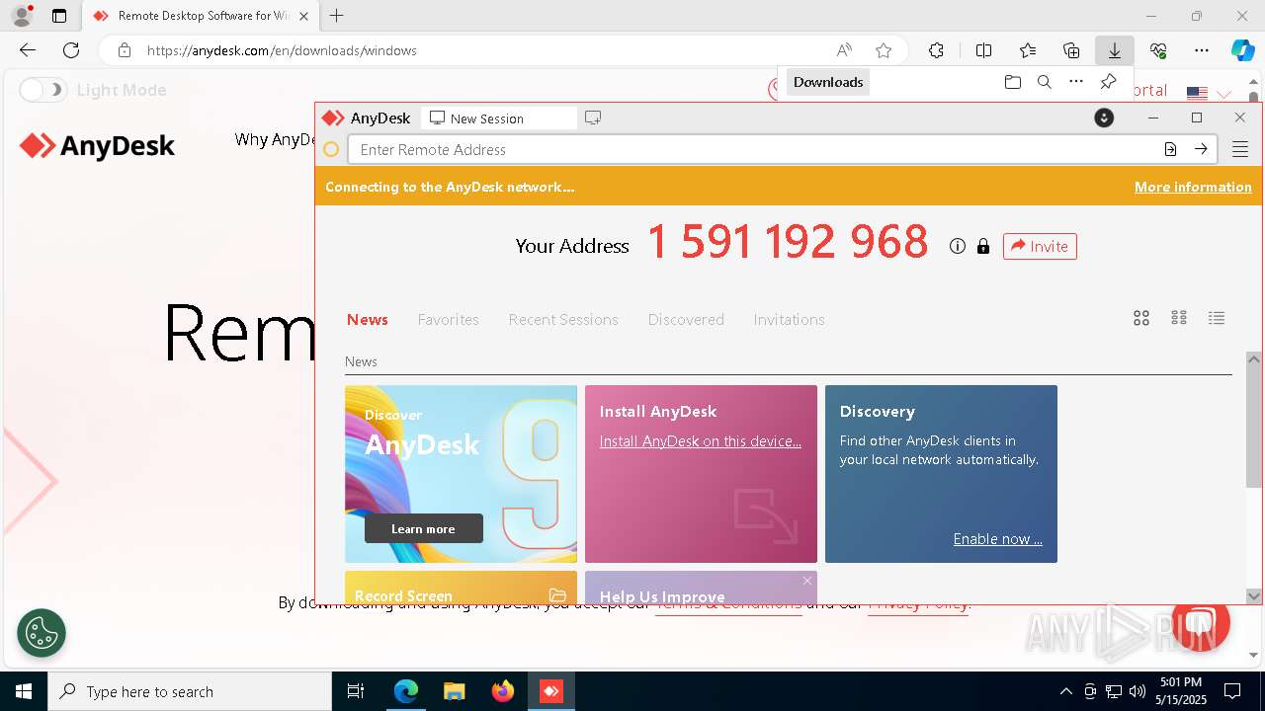Click the Discover AnyDesk 9 thumbnail card
1265x711 pixels.
click(461, 474)
